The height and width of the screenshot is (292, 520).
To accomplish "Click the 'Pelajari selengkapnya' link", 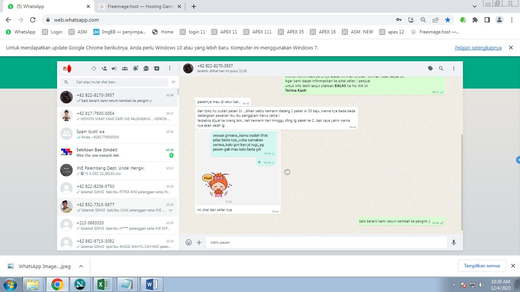I will 478,48.
